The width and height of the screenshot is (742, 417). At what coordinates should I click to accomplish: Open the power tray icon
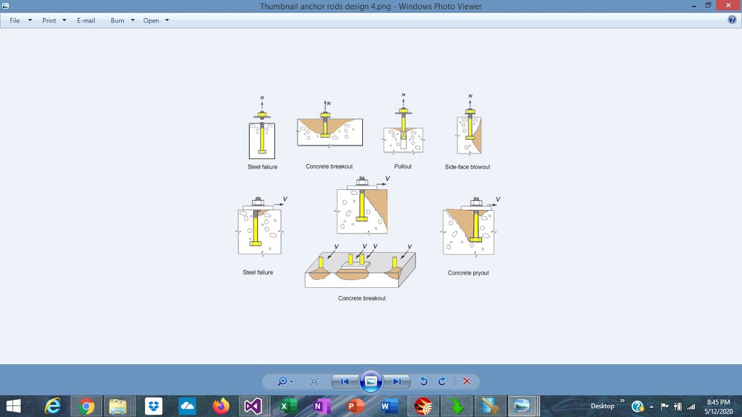pos(678,407)
